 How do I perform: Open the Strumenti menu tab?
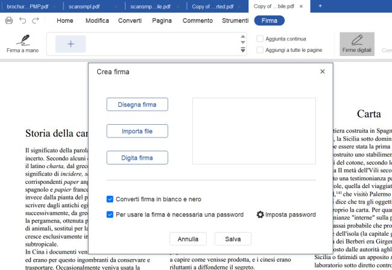coord(235,20)
